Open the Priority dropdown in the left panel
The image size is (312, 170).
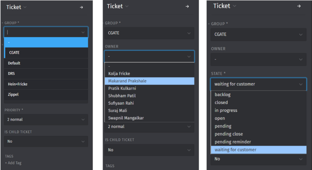[x=46, y=119]
